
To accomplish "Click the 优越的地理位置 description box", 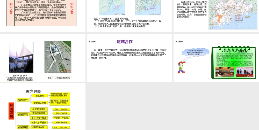I will 60,95.
